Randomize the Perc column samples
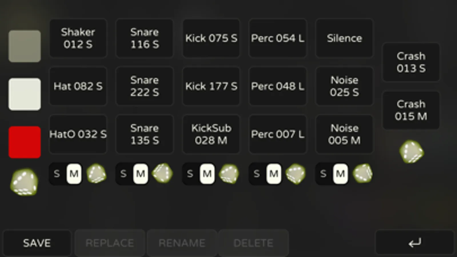 [x=296, y=174]
